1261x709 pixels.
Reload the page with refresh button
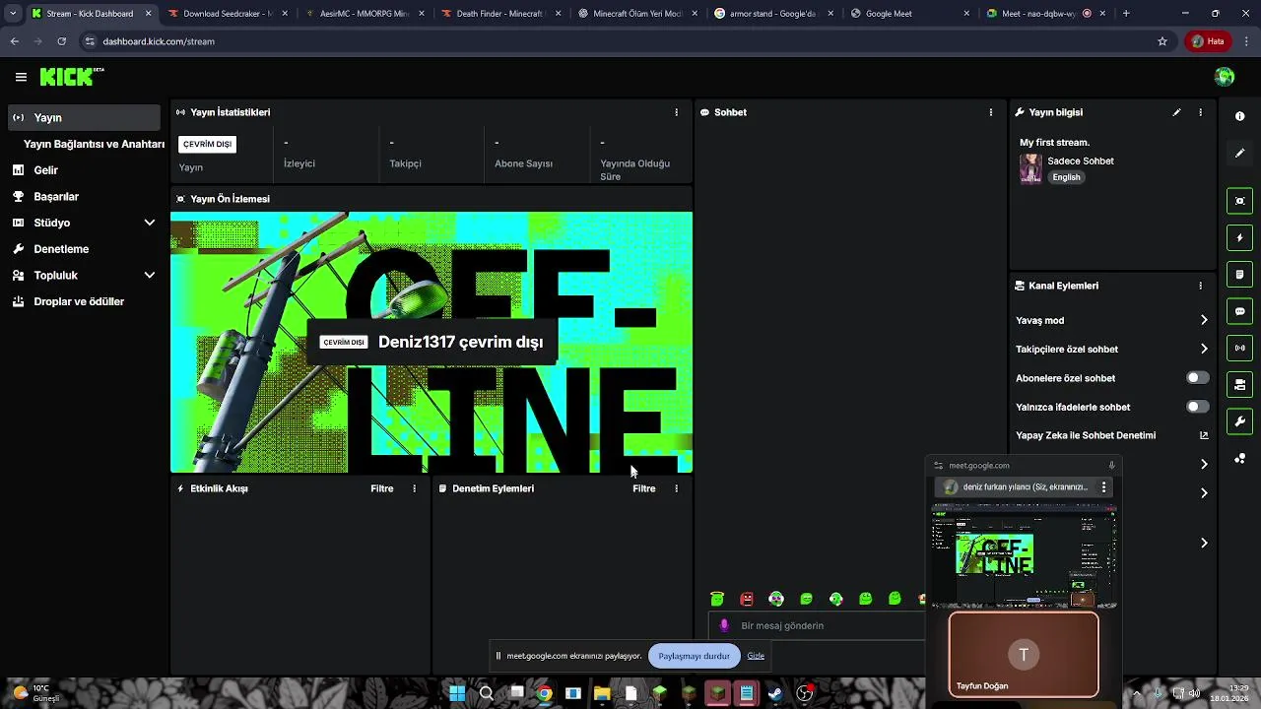point(61,41)
